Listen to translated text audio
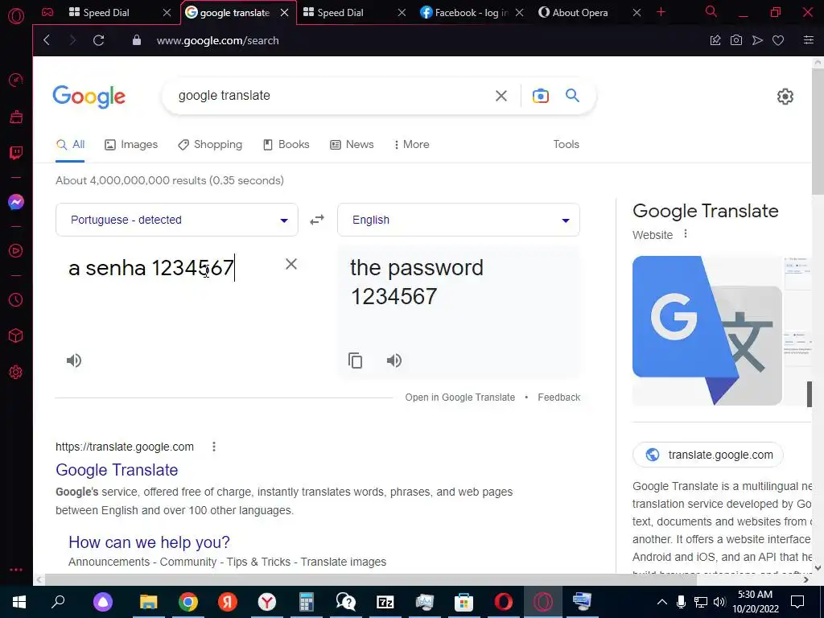This screenshot has width=824, height=618. coord(394,360)
